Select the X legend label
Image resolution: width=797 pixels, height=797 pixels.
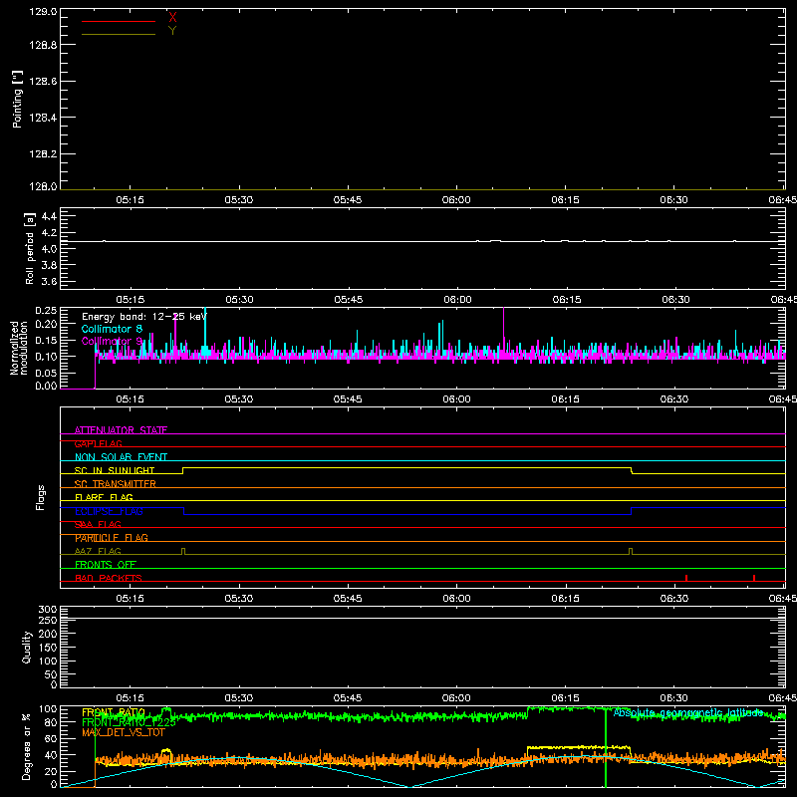pyautogui.click(x=172, y=17)
